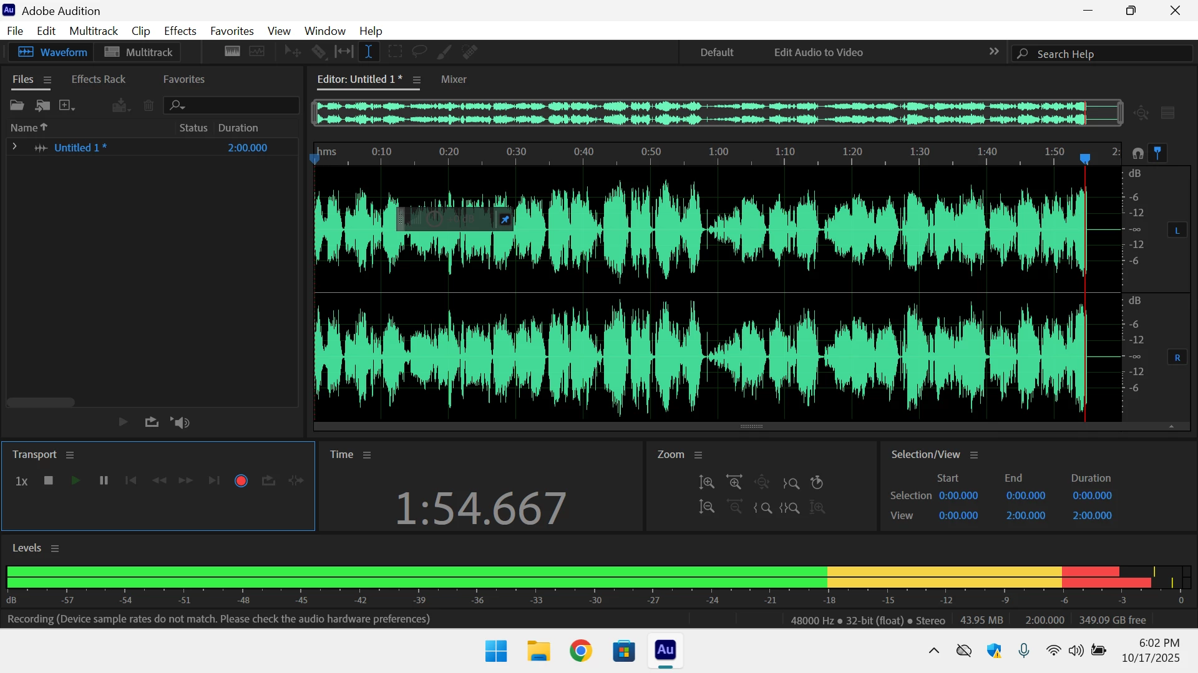
Task: Toggle Loop Playback in Transport
Action: 268,481
